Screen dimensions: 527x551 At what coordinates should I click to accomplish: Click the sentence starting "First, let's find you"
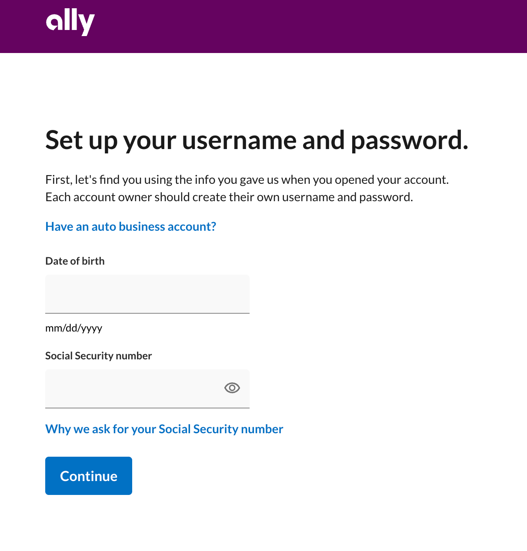click(247, 180)
